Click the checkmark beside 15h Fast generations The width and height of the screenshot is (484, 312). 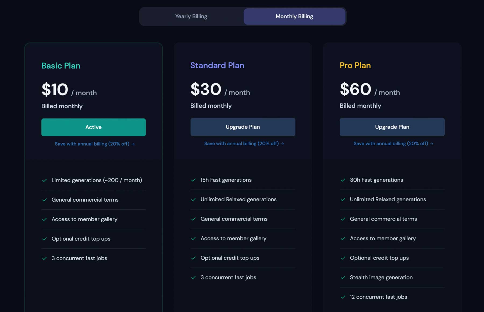(x=194, y=180)
